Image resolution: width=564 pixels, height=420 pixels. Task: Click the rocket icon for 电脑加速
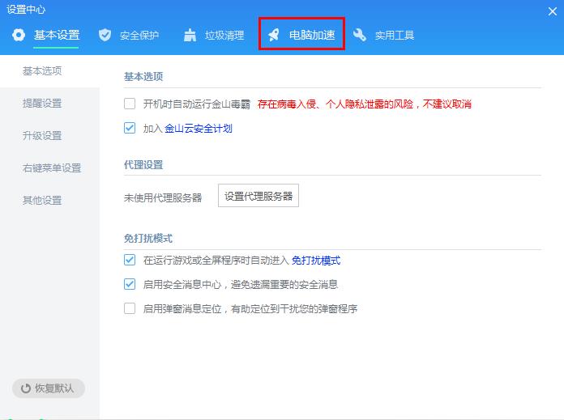click(274, 35)
